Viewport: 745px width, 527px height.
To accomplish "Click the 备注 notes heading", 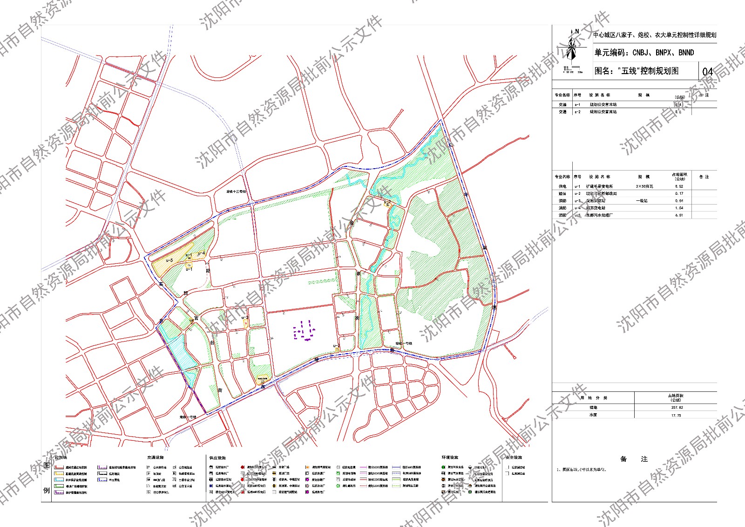I will pos(634,459).
